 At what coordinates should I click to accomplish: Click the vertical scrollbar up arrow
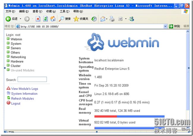188,31
